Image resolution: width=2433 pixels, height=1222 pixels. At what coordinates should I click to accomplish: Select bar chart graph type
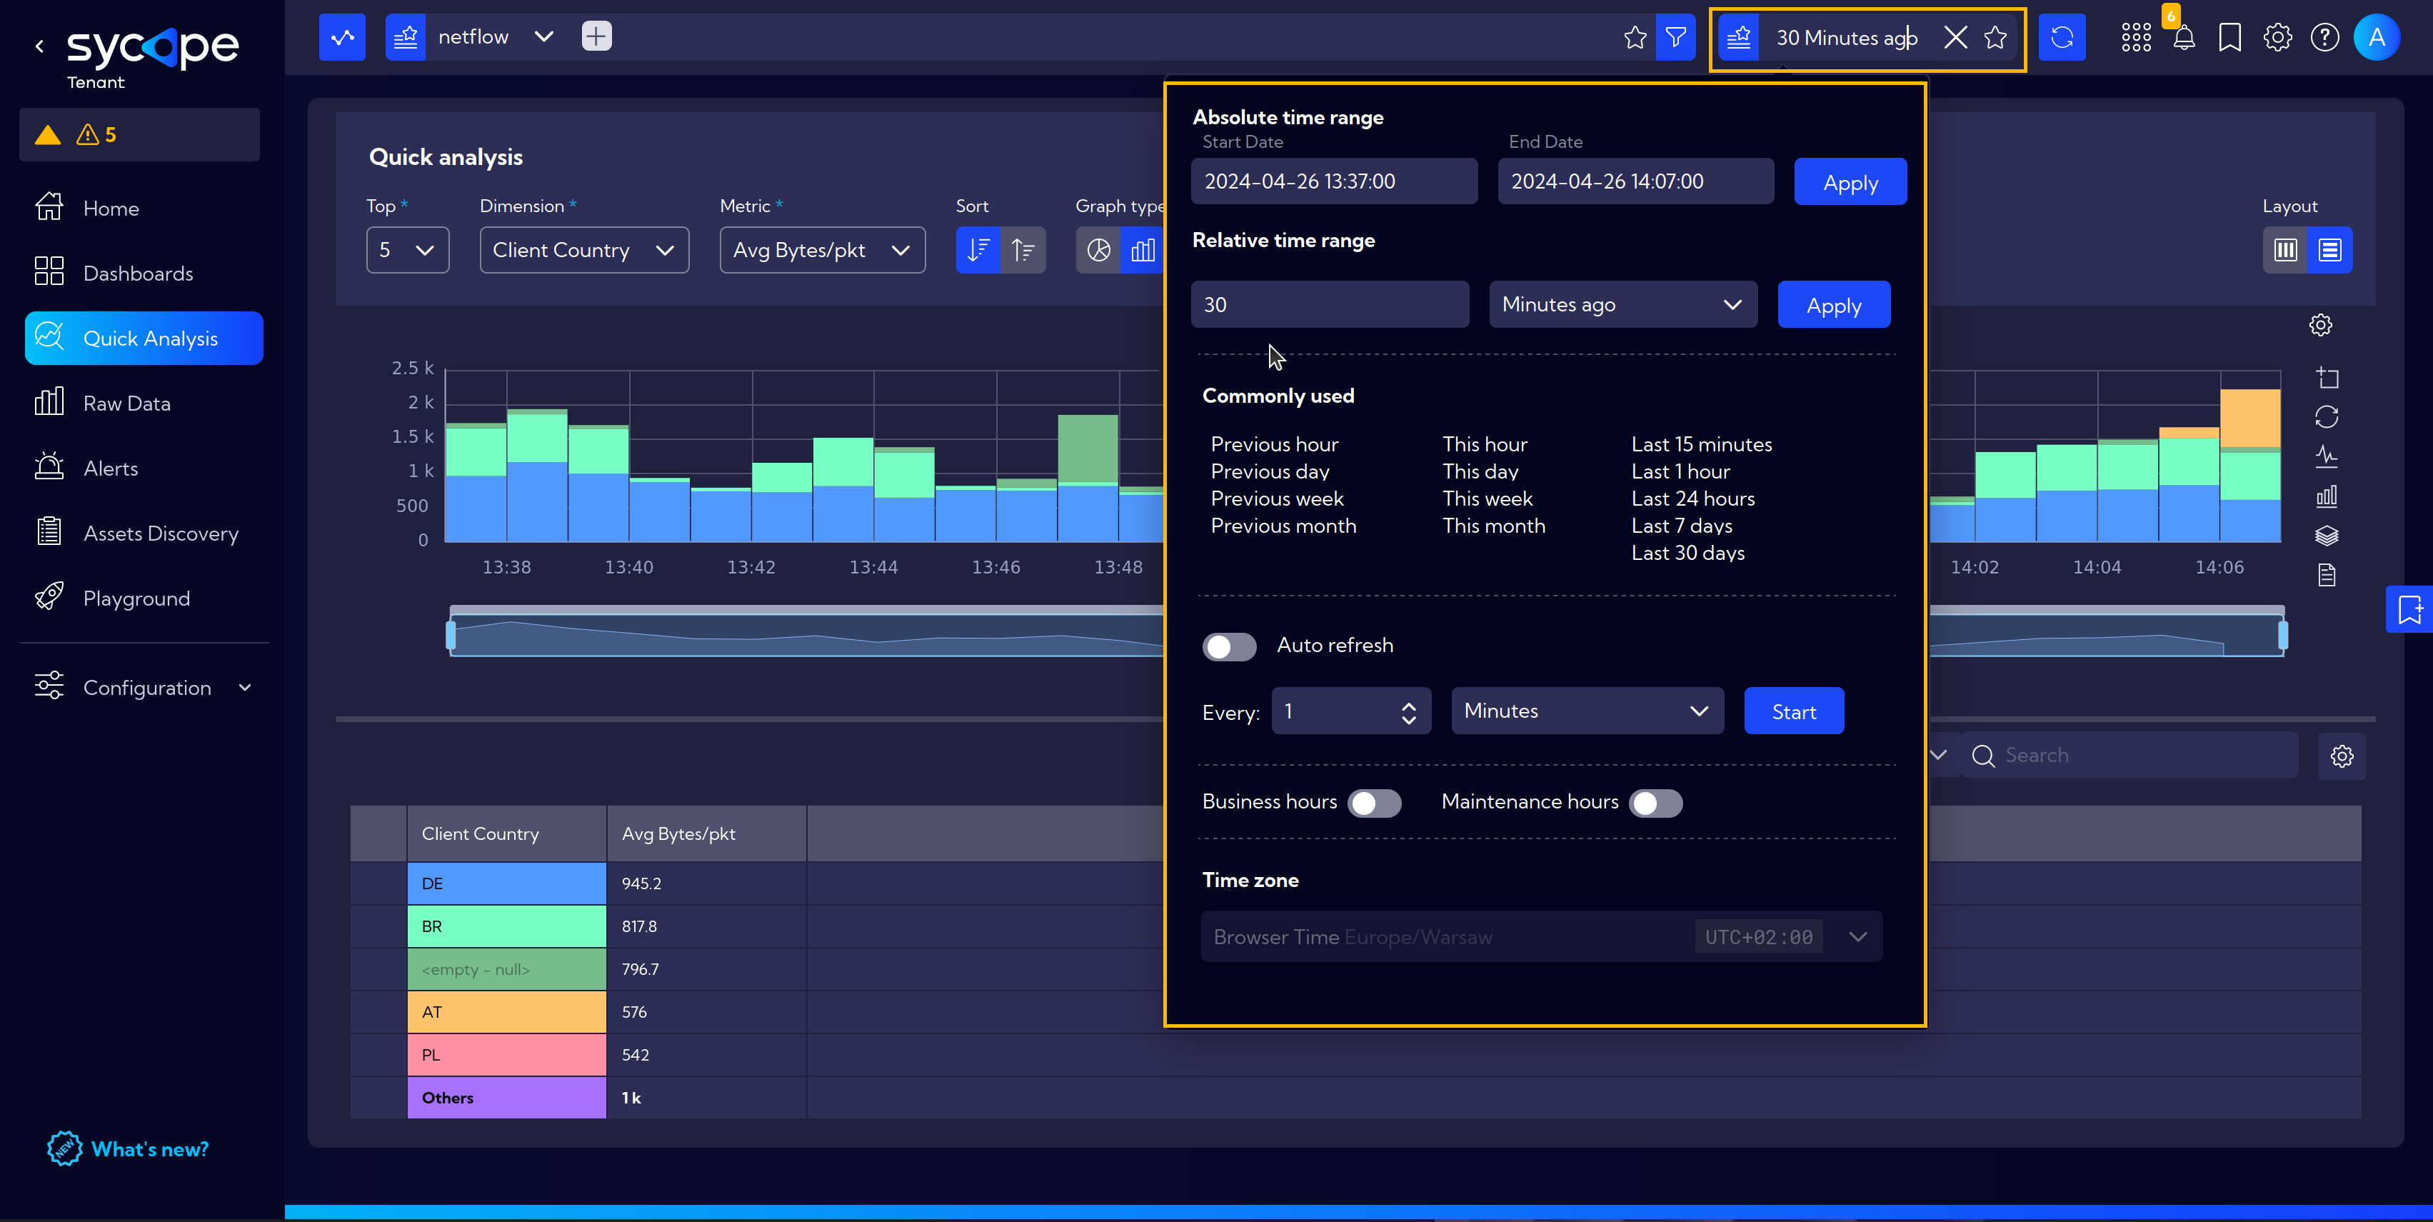[1143, 250]
